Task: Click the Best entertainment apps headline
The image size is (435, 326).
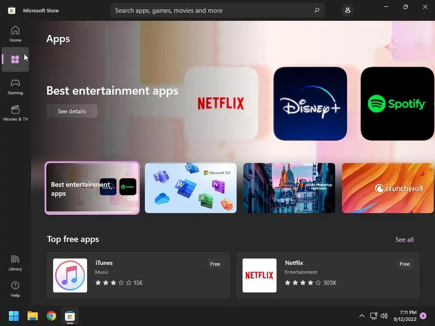Action: (x=112, y=91)
